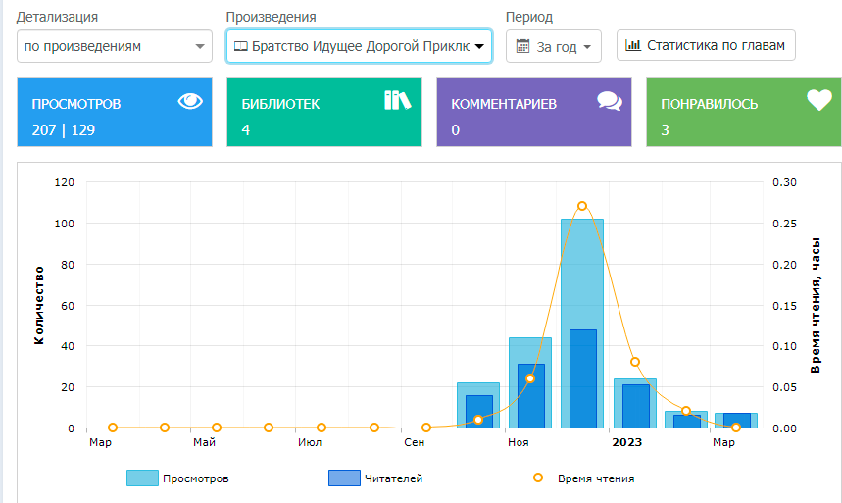Viewport: 842px width, 503px height.
Task: Open the За год period dropdown
Action: point(554,46)
